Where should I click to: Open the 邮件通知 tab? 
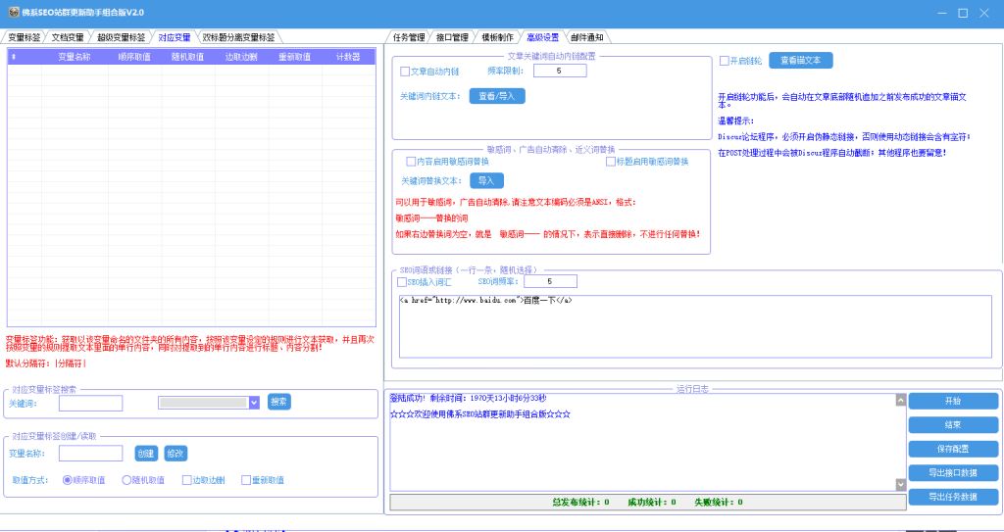pos(587,37)
